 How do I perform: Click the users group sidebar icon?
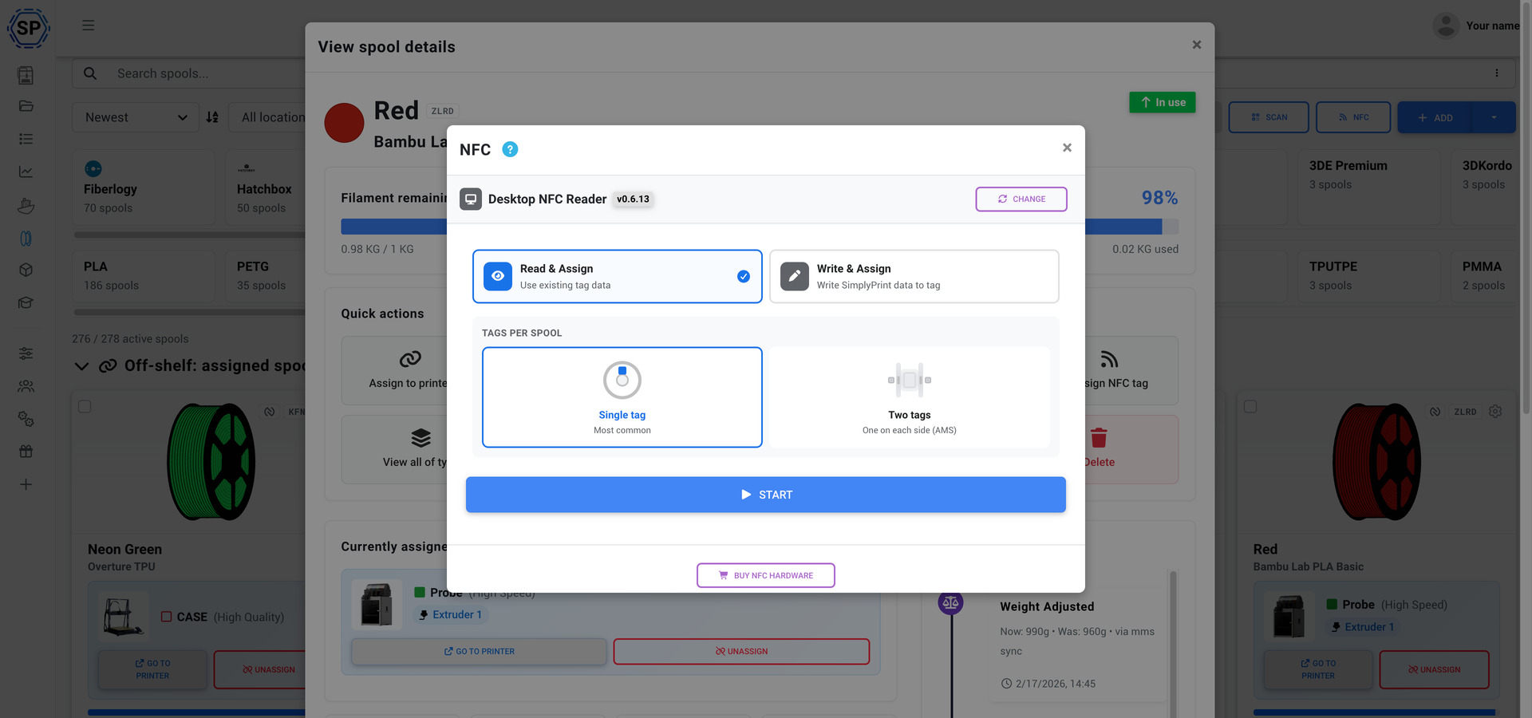(26, 386)
